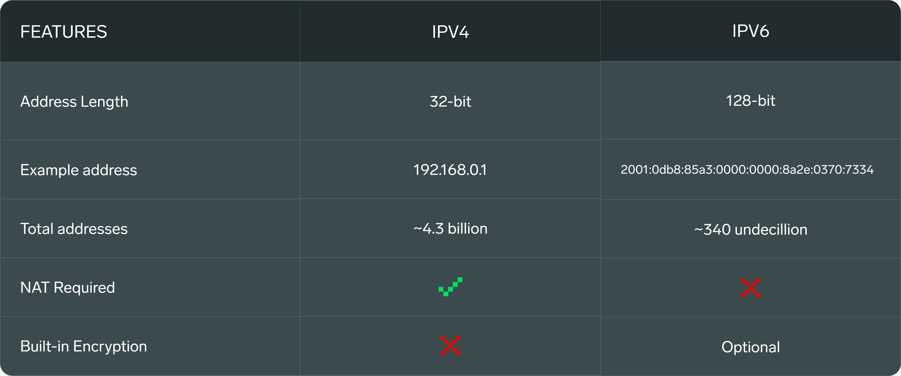Click the green checkmark for NAT Required

[450, 287]
